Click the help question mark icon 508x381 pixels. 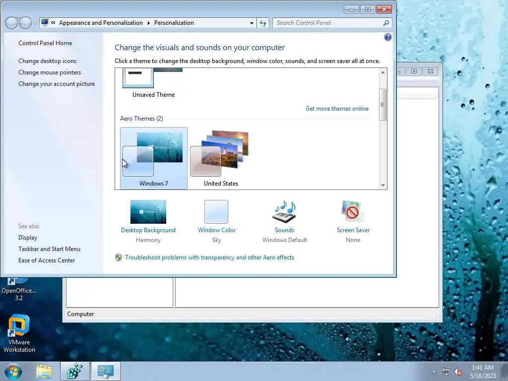[x=387, y=37]
